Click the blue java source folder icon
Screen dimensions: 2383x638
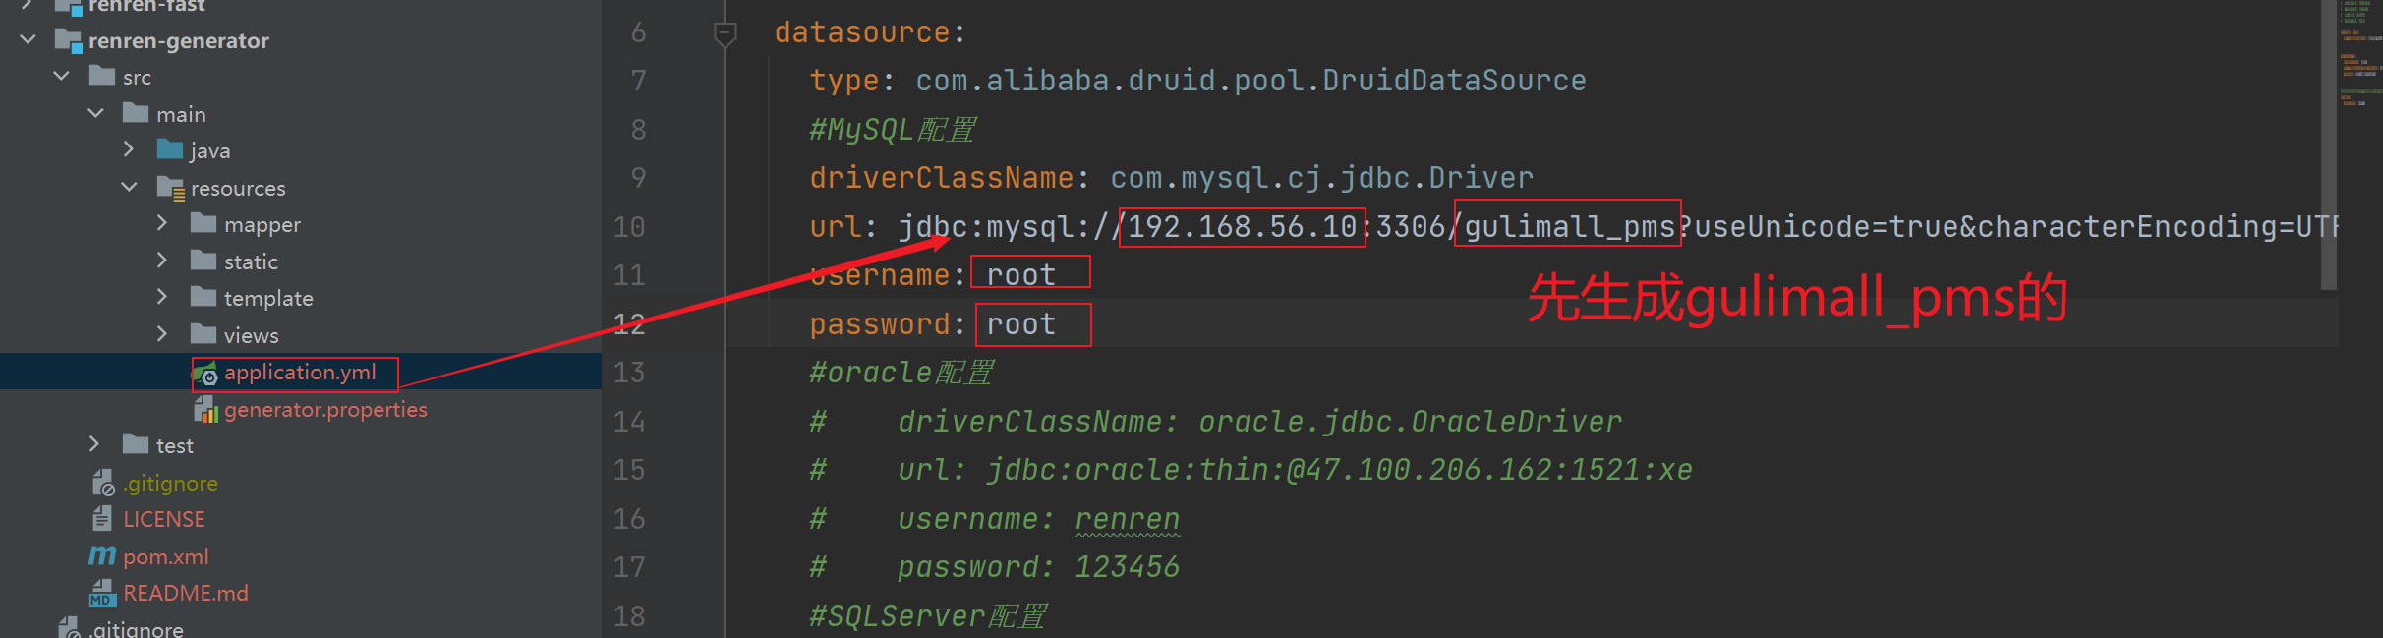tap(170, 149)
